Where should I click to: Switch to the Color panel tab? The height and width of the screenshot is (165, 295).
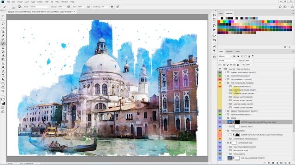(x=221, y=13)
